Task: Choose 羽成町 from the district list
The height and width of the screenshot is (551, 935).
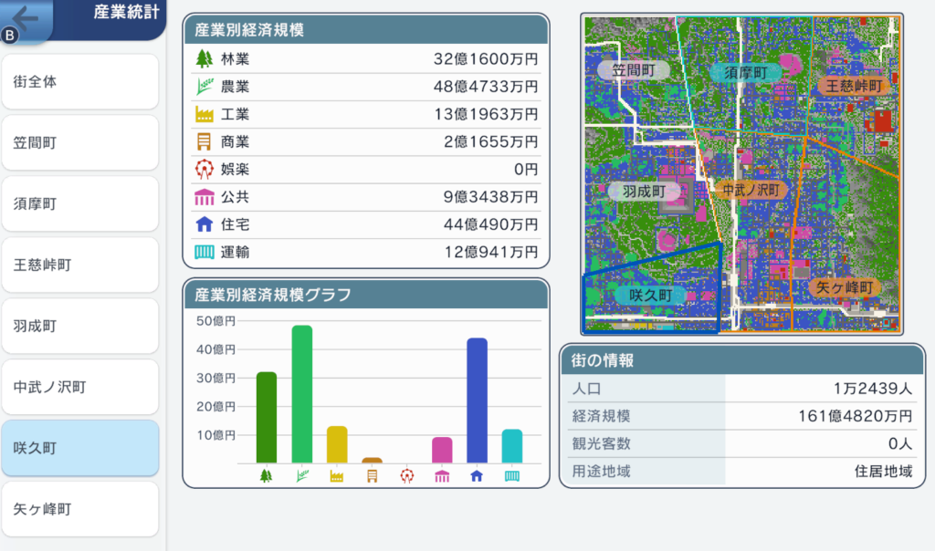Action: pyautogui.click(x=80, y=326)
